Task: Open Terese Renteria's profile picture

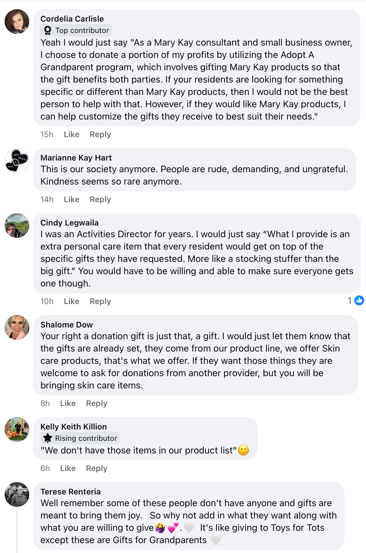Action: click(17, 494)
